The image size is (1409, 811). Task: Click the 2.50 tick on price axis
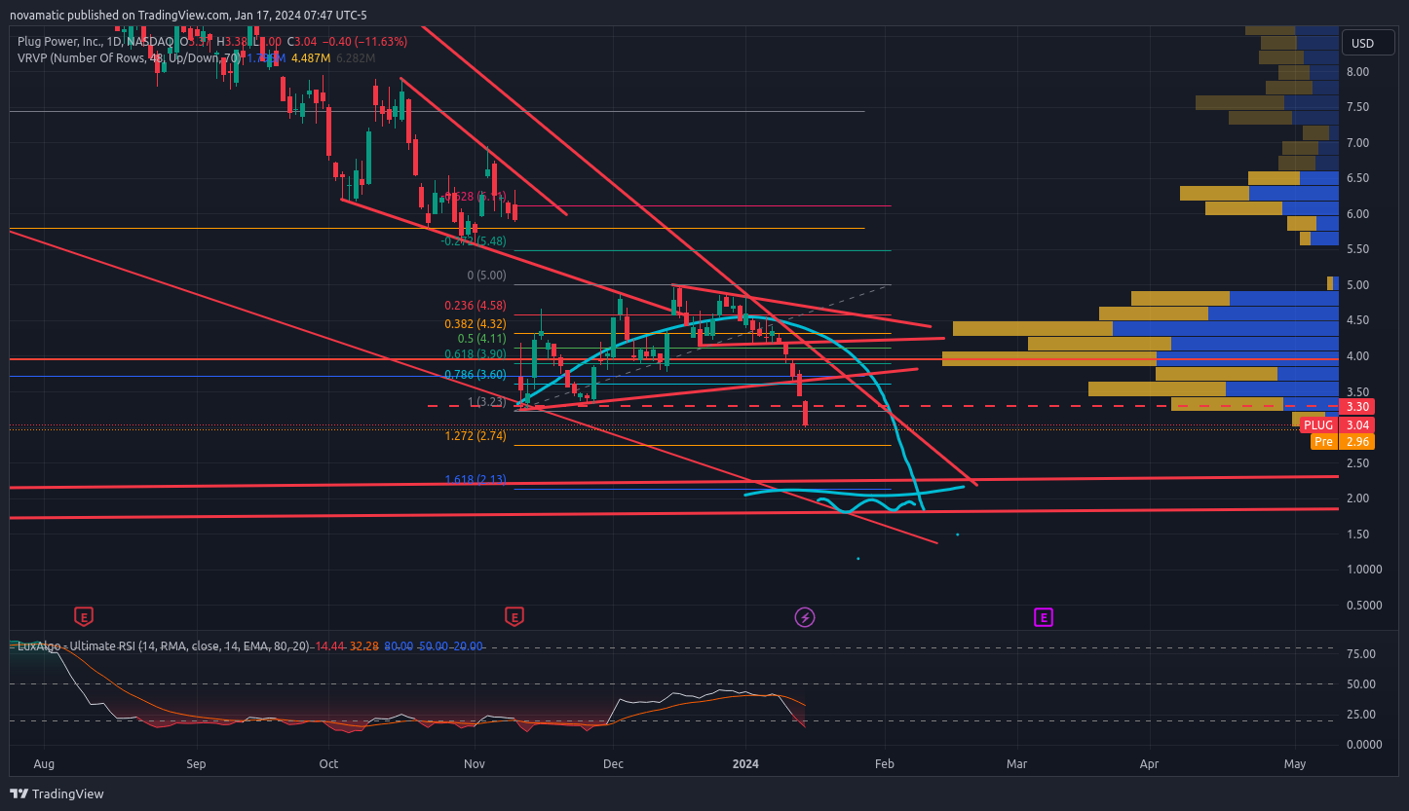click(x=1357, y=462)
